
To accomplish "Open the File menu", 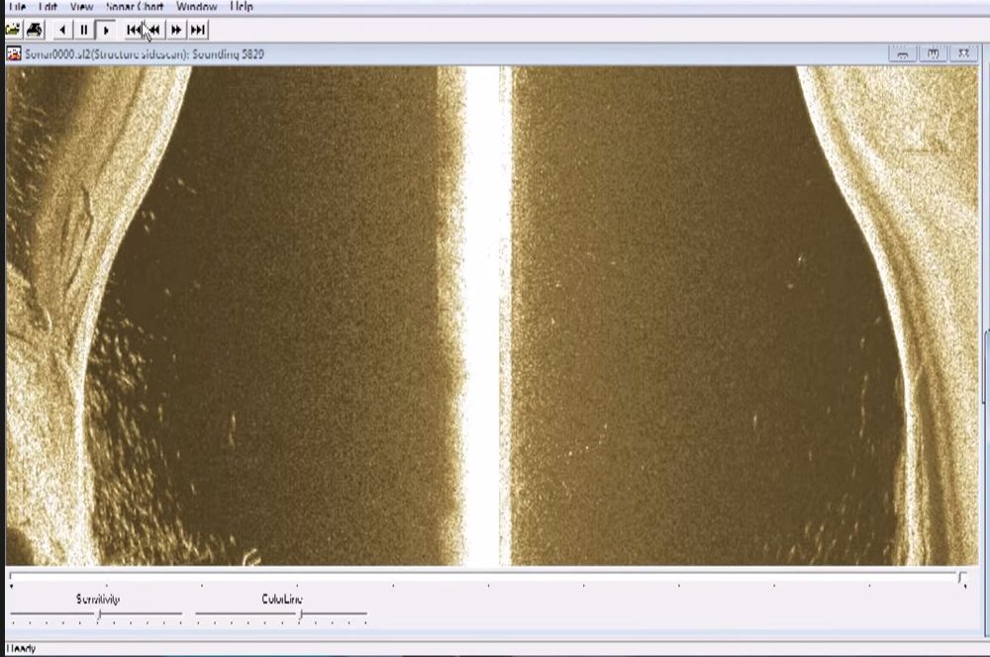I will click(x=16, y=7).
